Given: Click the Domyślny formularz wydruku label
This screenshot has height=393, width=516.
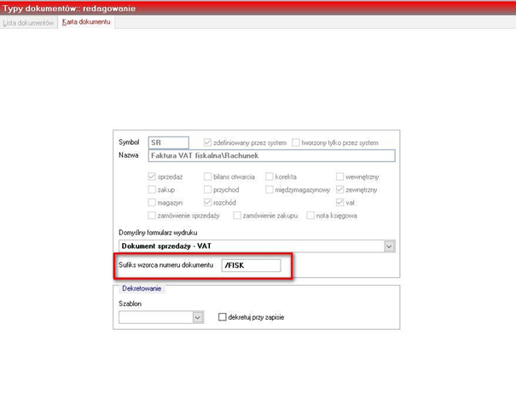Looking at the screenshot, I should (158, 233).
